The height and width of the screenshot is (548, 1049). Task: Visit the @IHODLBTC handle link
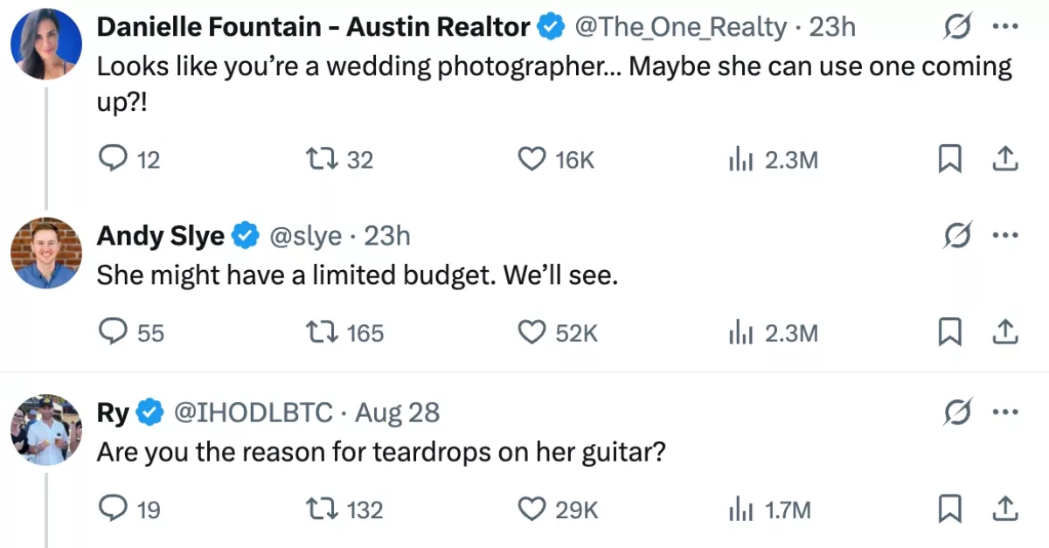[x=254, y=412]
